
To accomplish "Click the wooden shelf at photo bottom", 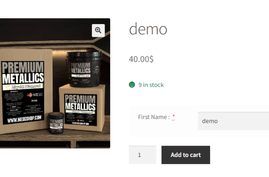I will click(55, 139).
